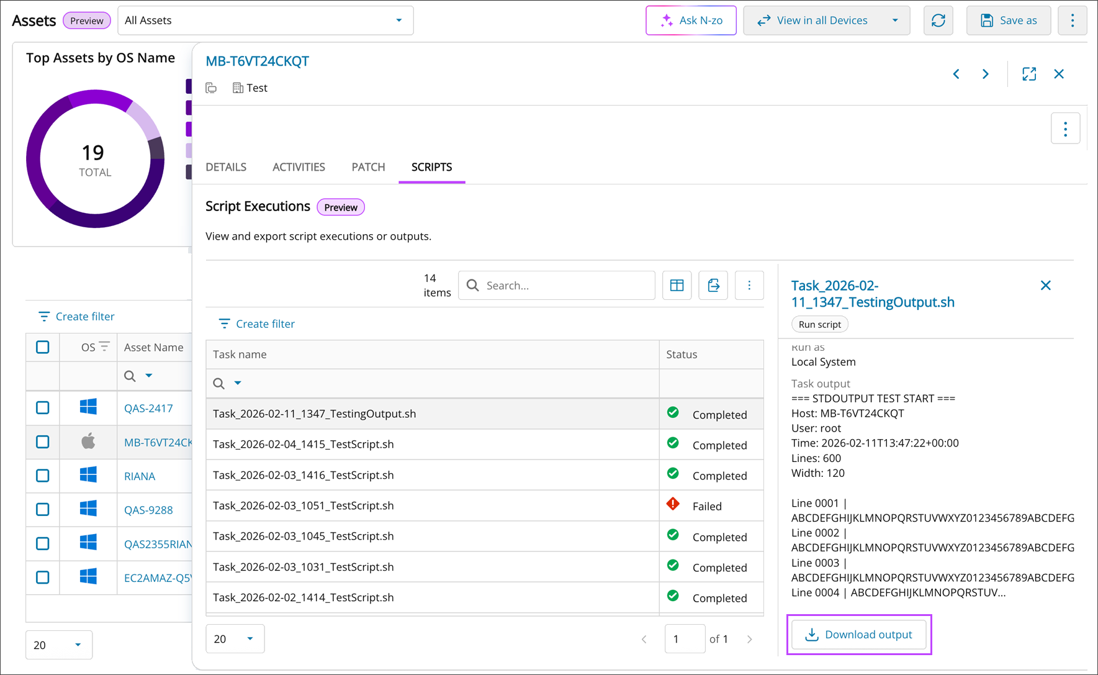Switch to the ACTIVITIES tab
Image resolution: width=1098 pixels, height=675 pixels.
click(x=299, y=167)
